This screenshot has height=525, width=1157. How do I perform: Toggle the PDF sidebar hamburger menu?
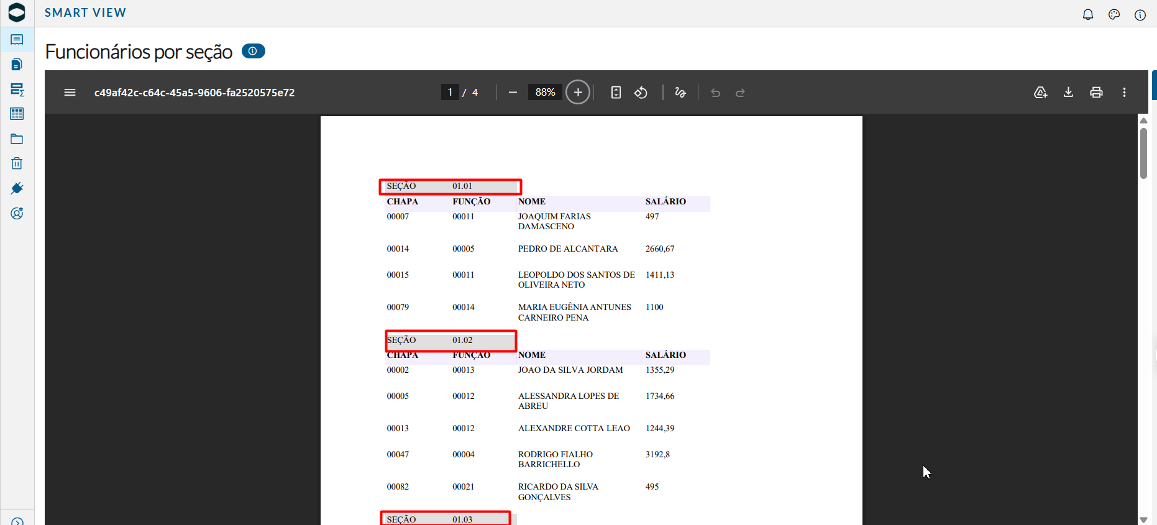coord(70,93)
